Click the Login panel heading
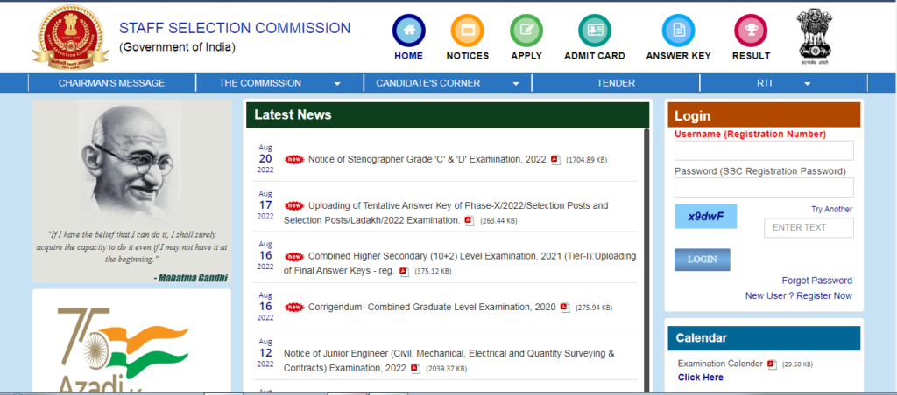 point(692,116)
